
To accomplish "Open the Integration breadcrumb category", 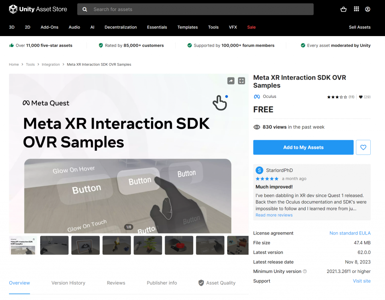I will [50, 64].
